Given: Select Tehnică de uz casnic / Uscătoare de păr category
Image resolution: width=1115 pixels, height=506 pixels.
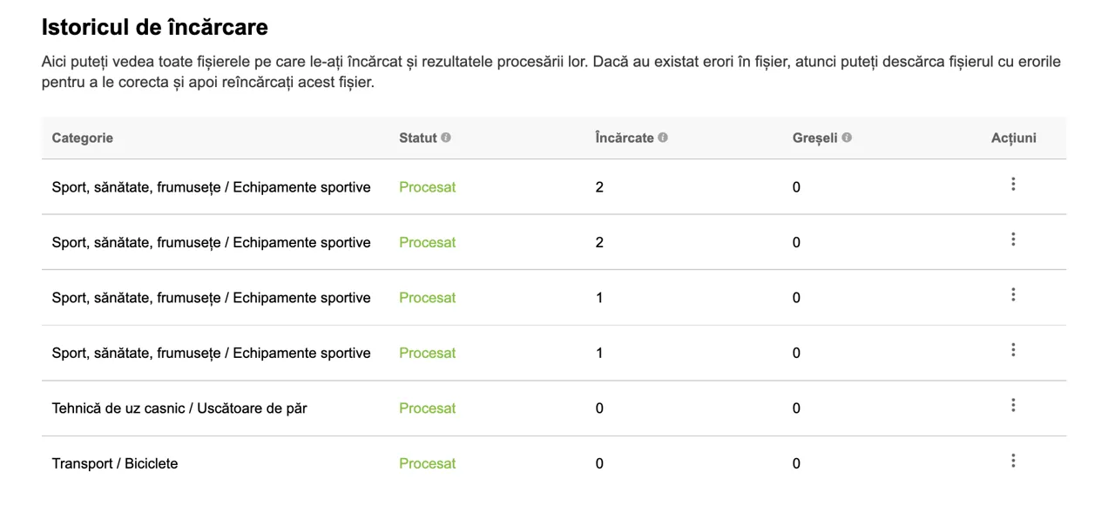Looking at the screenshot, I should (x=179, y=408).
